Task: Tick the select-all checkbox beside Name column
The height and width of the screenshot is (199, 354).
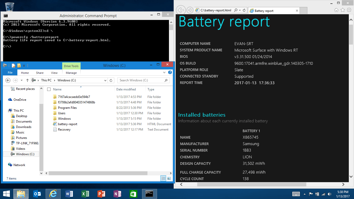Action: 49,89
